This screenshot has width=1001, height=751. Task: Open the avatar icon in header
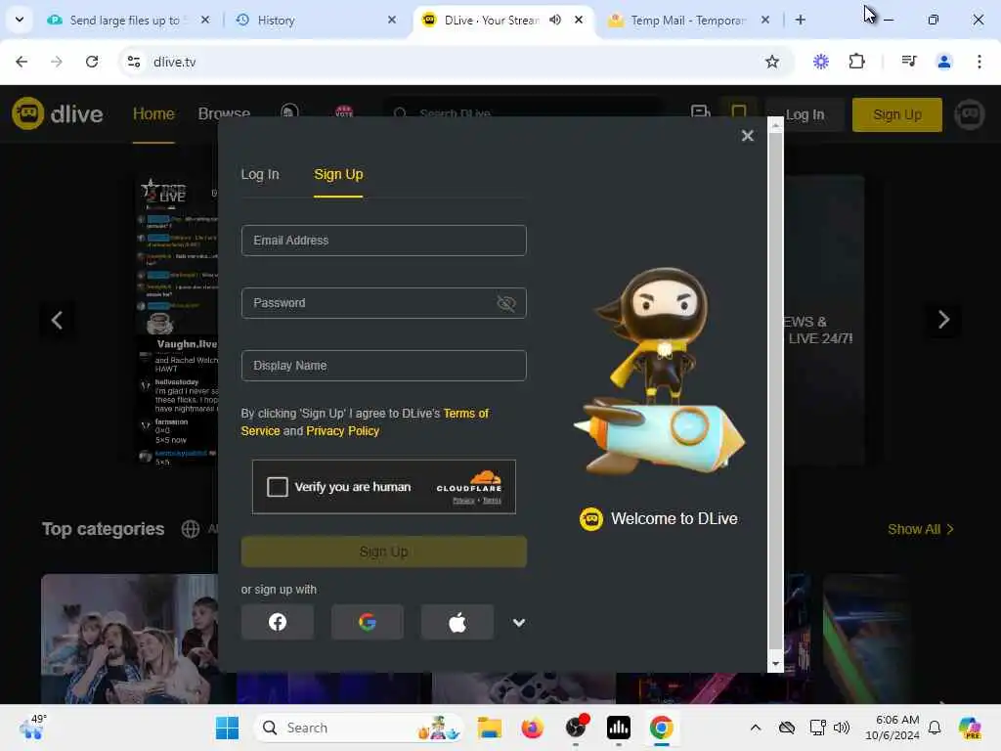pos(969,114)
